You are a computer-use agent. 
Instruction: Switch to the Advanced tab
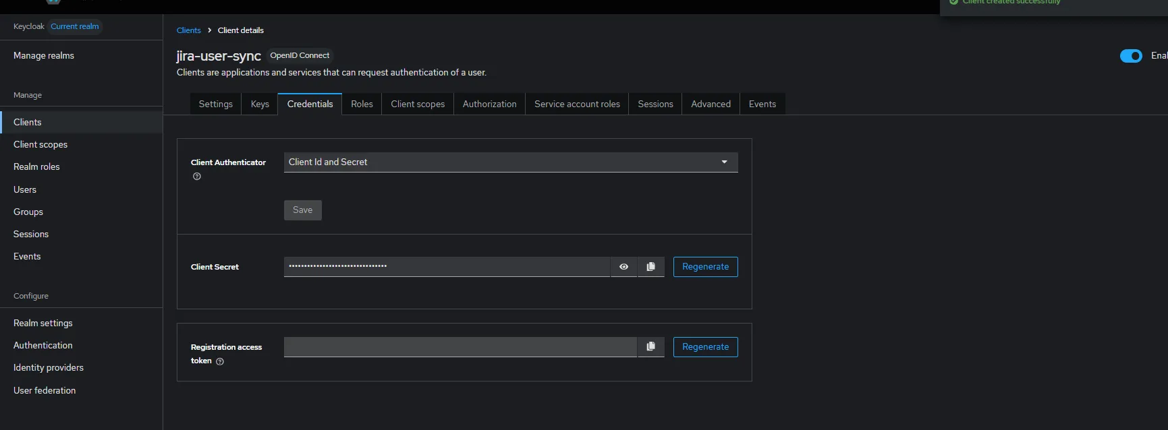(x=711, y=104)
